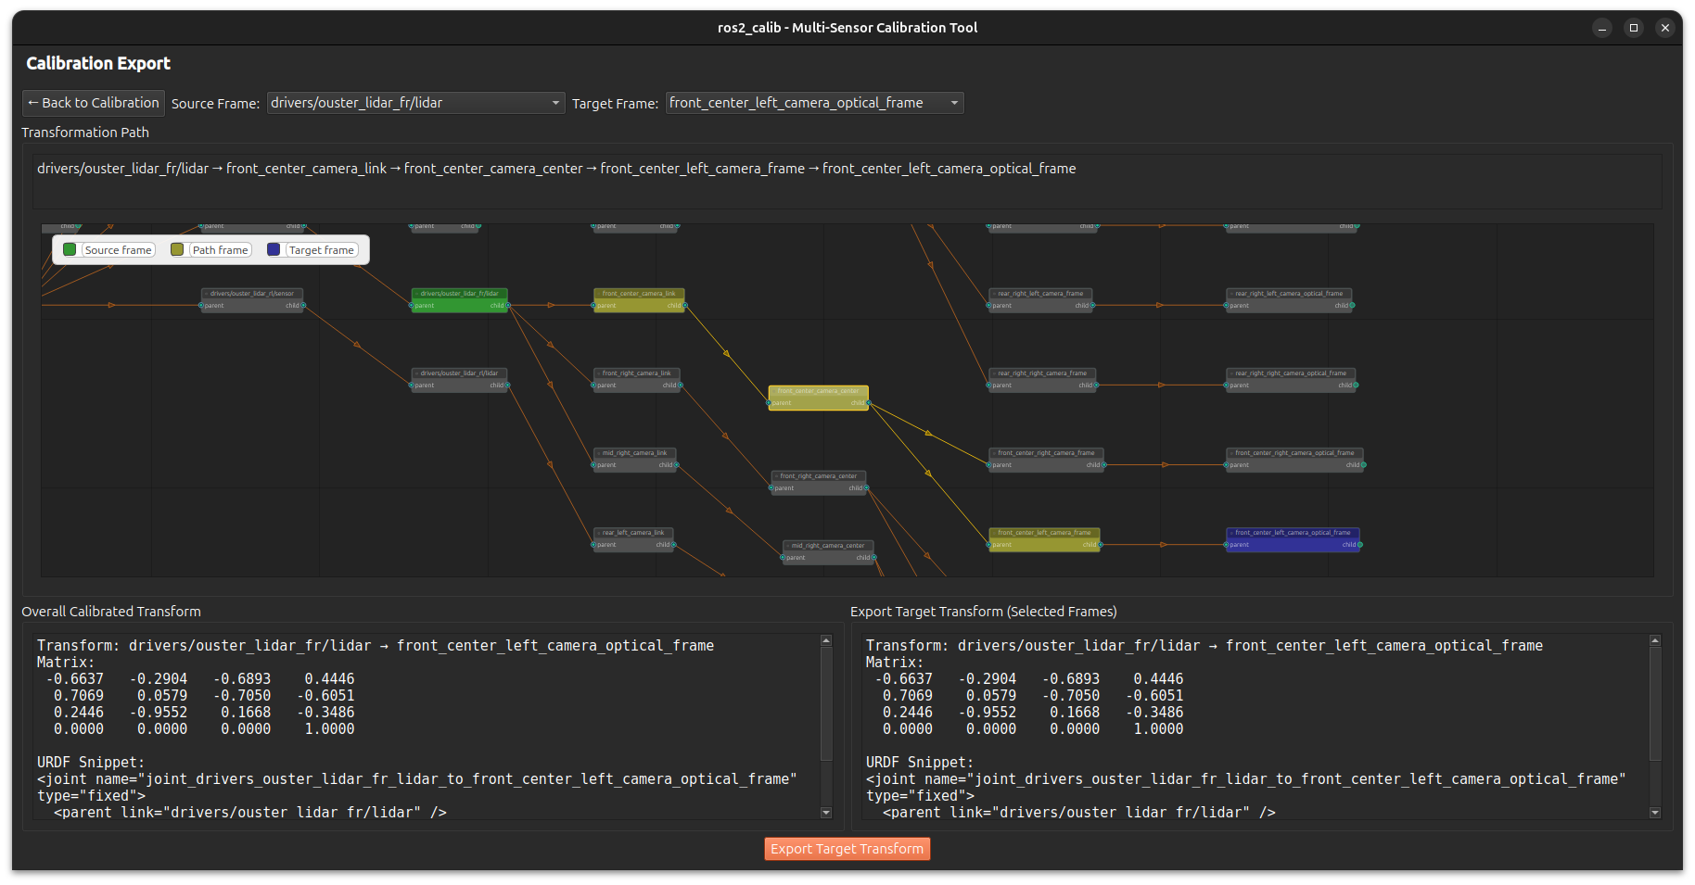Screen dimensions: 1695x885
Task: Click the Export Target Transform button
Action: pyautogui.click(x=847, y=849)
